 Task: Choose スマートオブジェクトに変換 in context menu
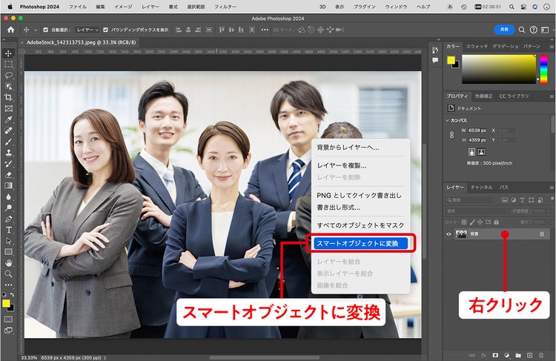tap(360, 244)
